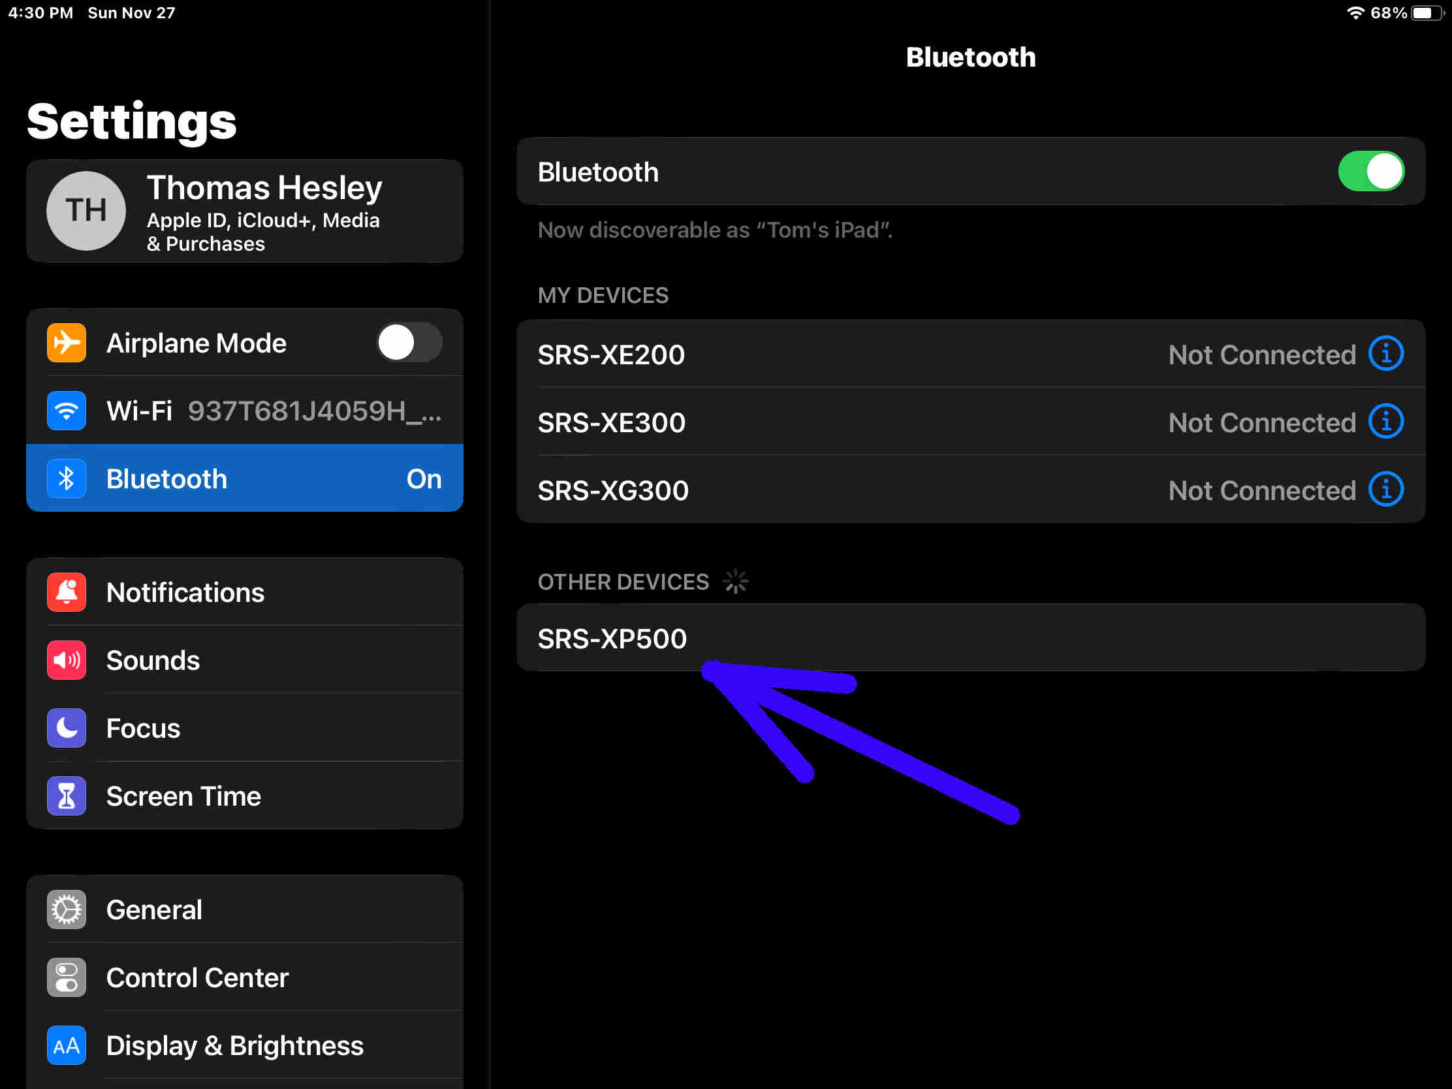Viewport: 1452px width, 1089px height.
Task: Open General settings
Action: (x=245, y=909)
